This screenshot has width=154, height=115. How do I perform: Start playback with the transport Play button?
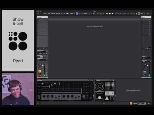click(x=107, y=13)
